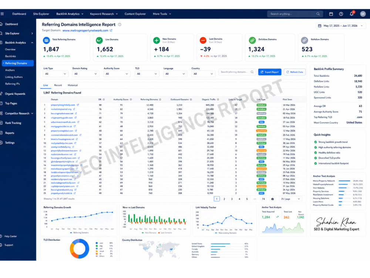Open external link icon for realestatejournal.org
Image resolution: width=370 pixels, height=278 pixels.
(74, 109)
